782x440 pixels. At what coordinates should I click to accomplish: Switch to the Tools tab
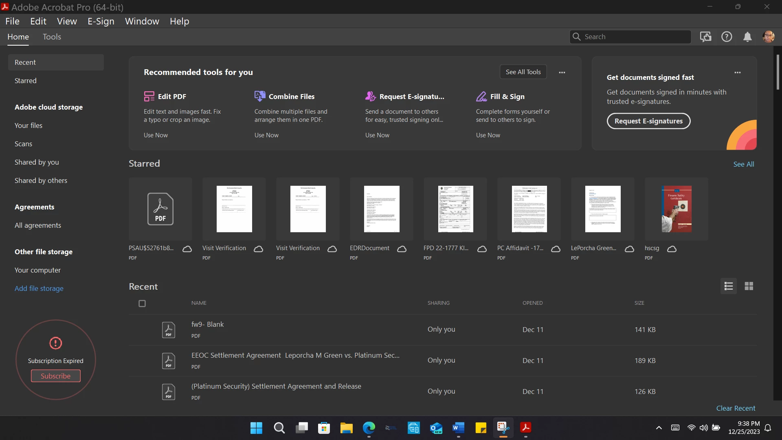coord(52,37)
